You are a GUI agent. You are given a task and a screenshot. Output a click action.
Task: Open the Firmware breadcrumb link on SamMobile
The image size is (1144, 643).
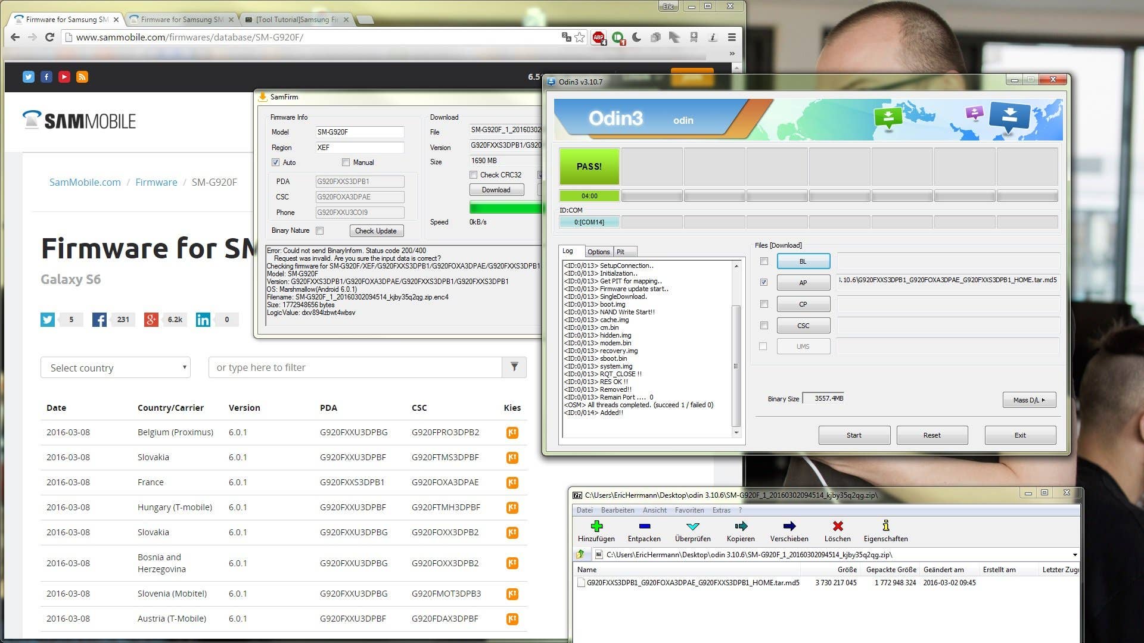[x=156, y=182]
